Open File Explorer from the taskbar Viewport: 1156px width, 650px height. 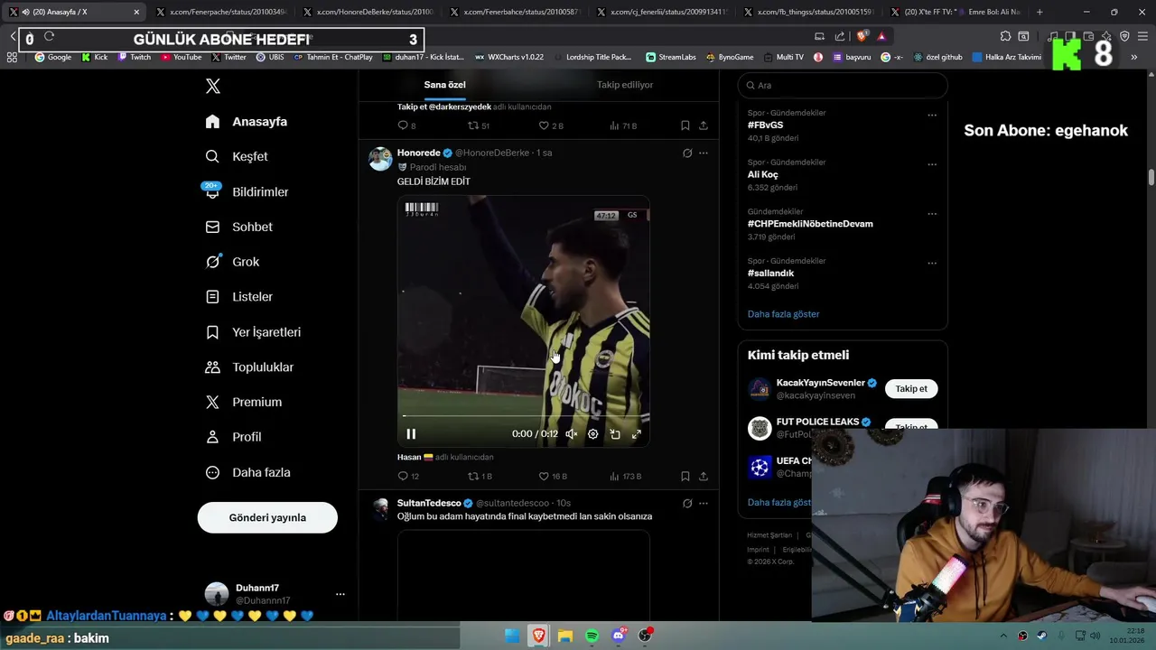click(565, 636)
